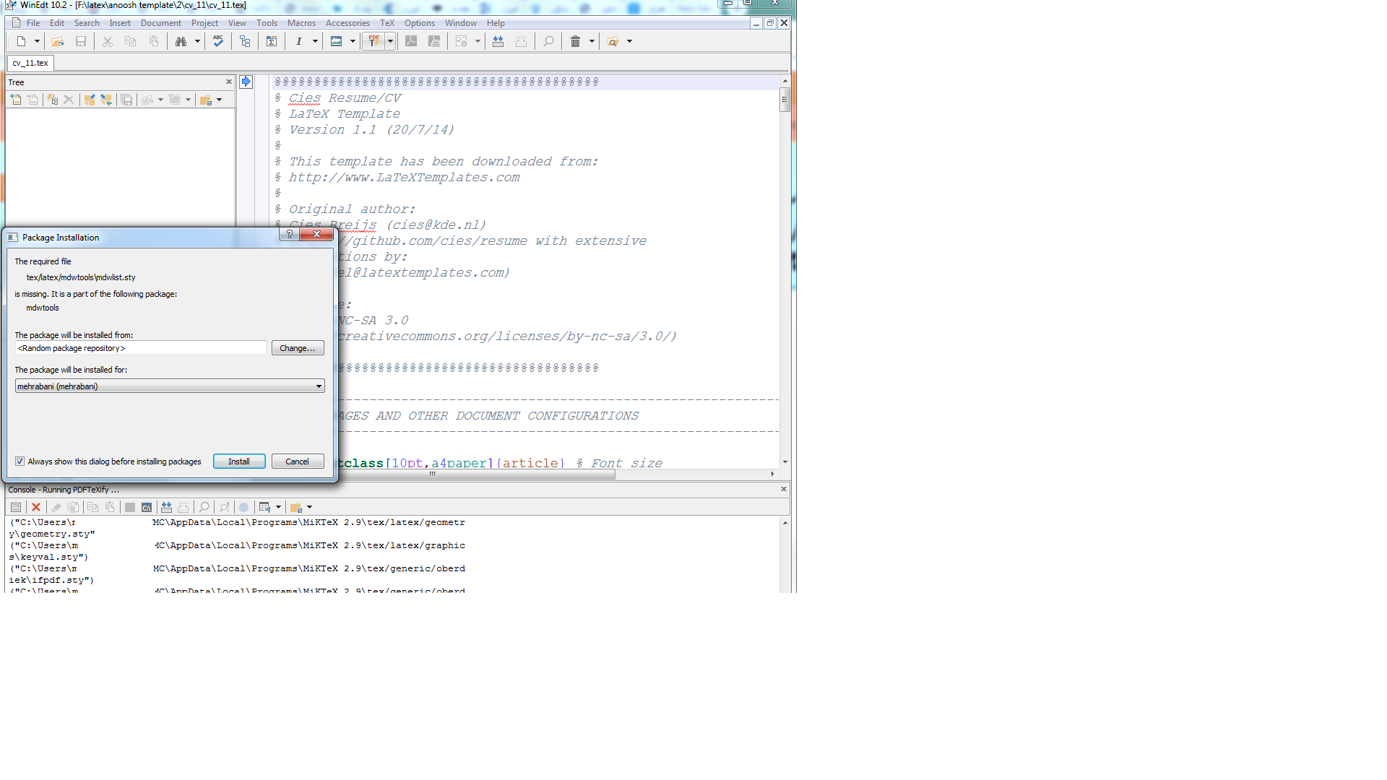
Task: Click the editor scroll down arrow
Action: click(x=785, y=462)
